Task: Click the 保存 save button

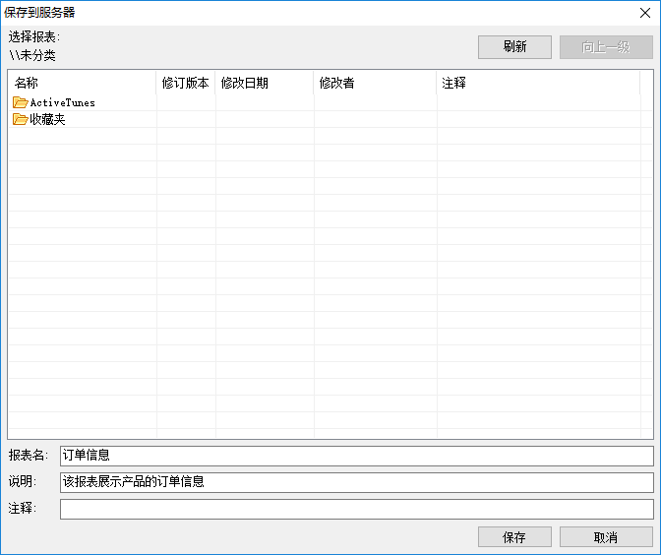Action: (514, 537)
